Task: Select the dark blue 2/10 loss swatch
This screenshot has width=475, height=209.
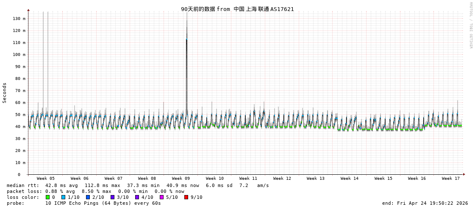Action: [x=88, y=197]
